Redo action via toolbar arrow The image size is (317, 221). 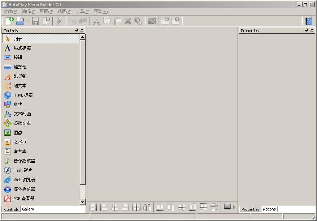83,21
